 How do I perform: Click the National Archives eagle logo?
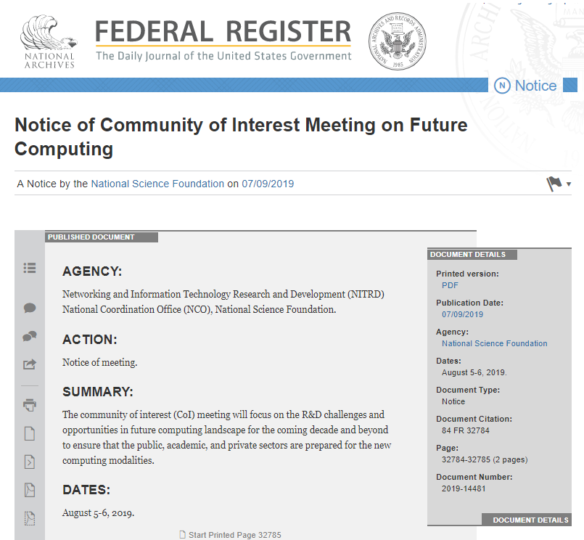[x=49, y=42]
